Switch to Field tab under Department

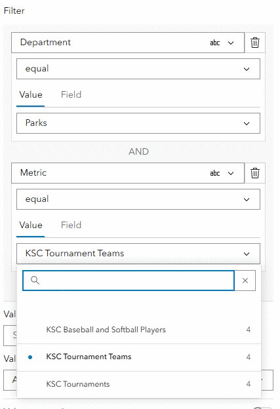71,94
